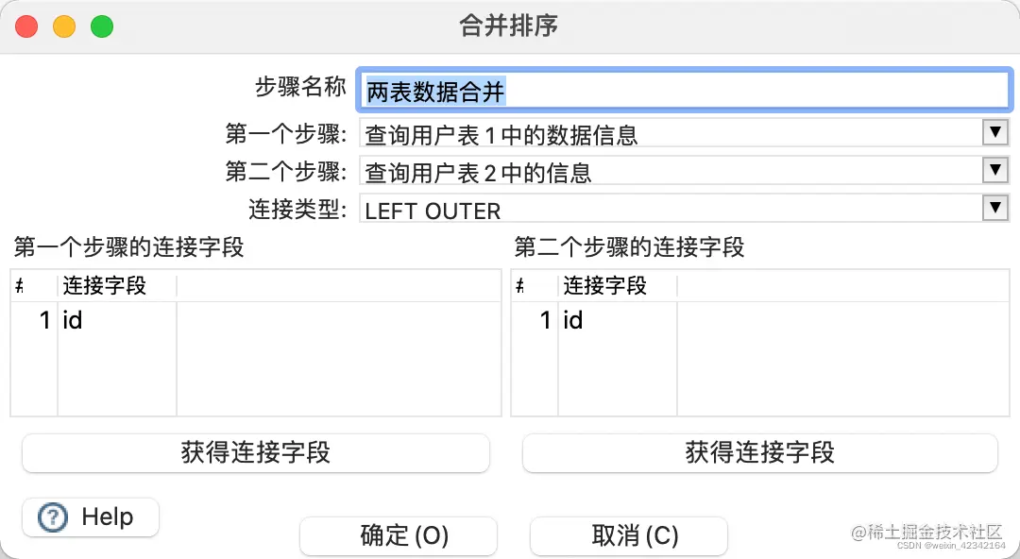The height and width of the screenshot is (559, 1020).
Task: Open the join type dropdown arrow
Action: 994,208
